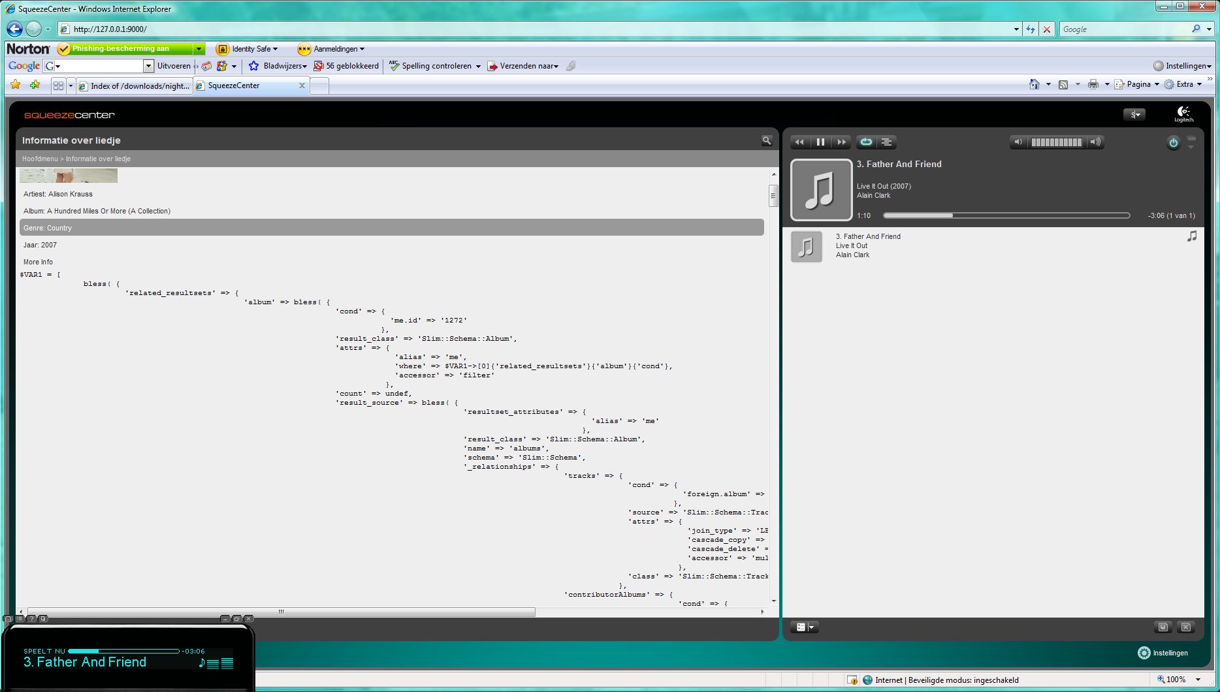Click the song progress bar
Screen dimensions: 1220x692
tap(1006, 215)
